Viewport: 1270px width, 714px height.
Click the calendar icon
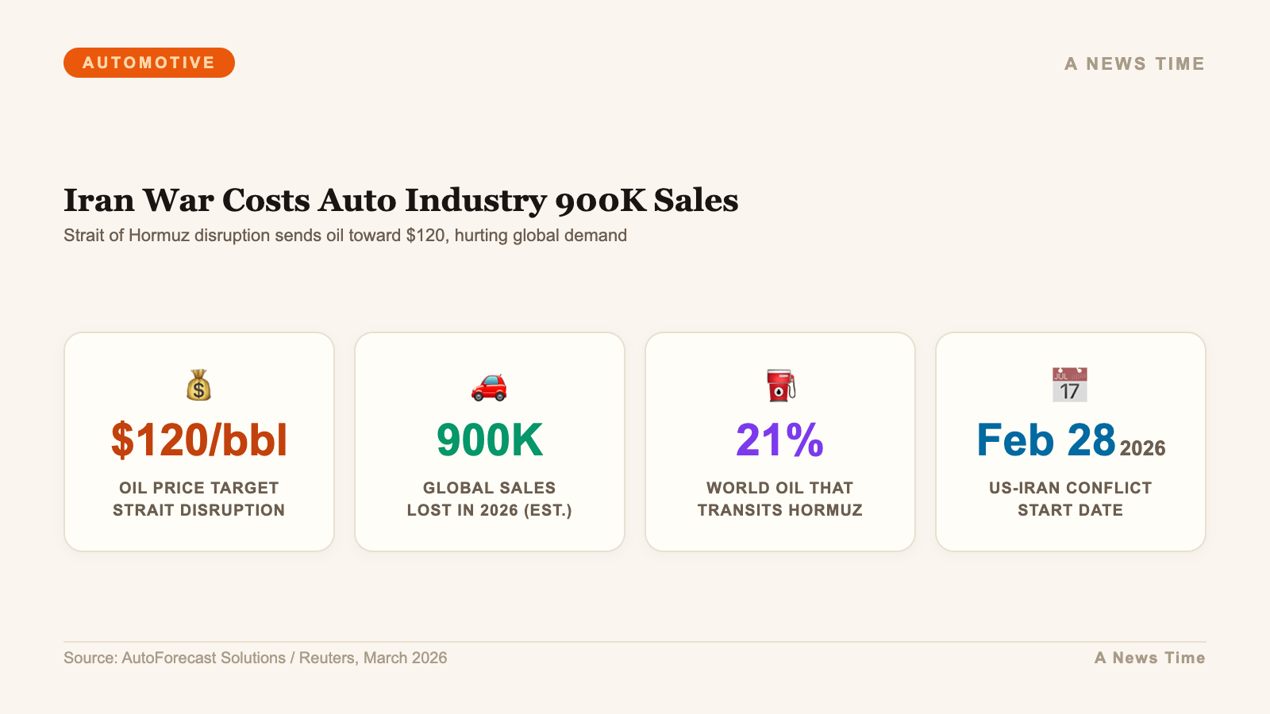pyautogui.click(x=1070, y=386)
